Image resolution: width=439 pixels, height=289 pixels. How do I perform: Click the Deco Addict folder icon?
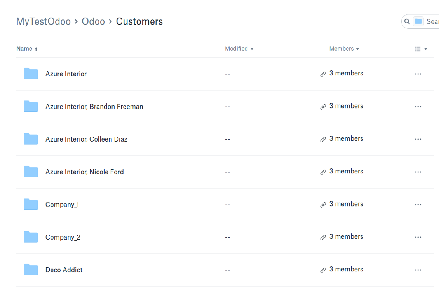31,270
